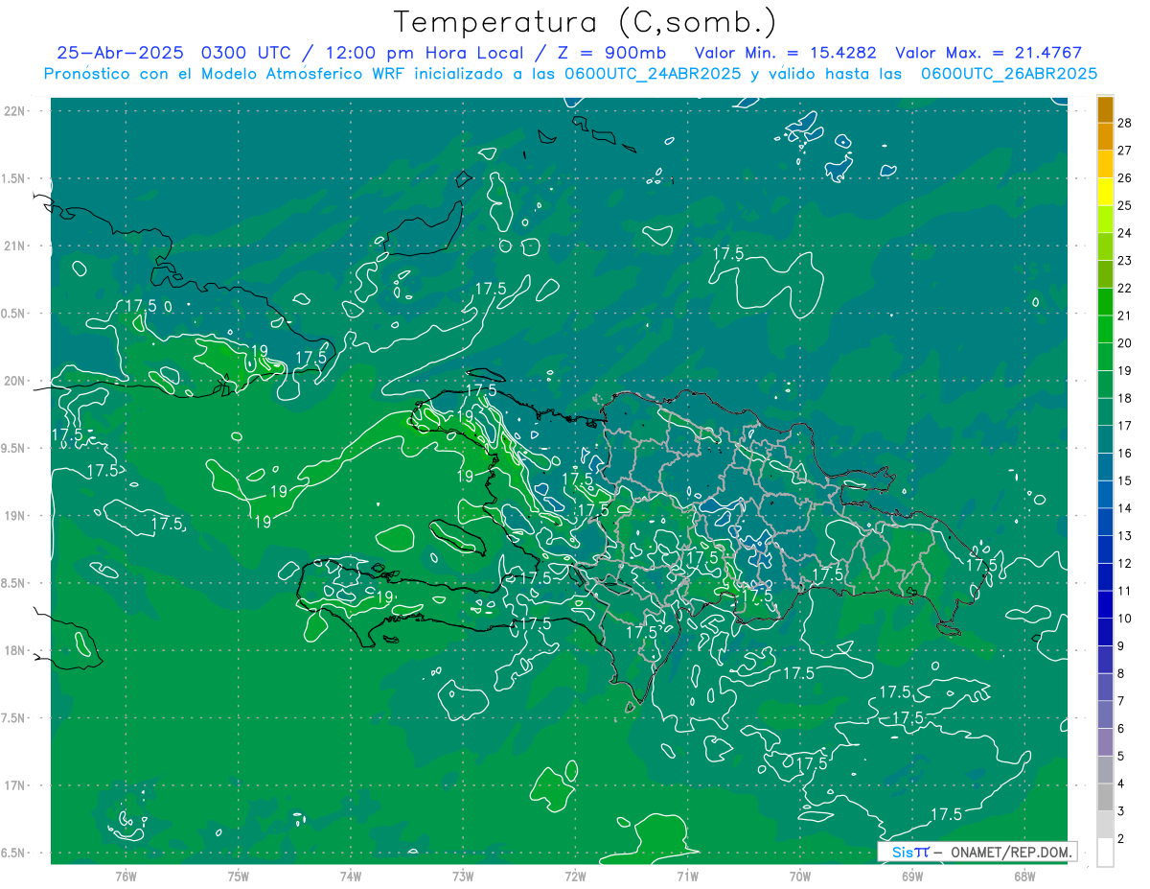Click the "ONAMET/REP.DOM." credit label

[x=1010, y=852]
